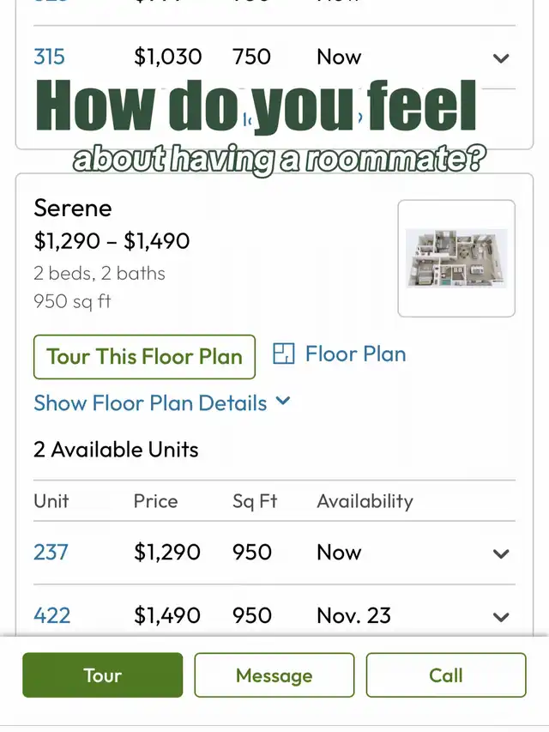
Task: Click the Unit column header
Action: tap(51, 501)
